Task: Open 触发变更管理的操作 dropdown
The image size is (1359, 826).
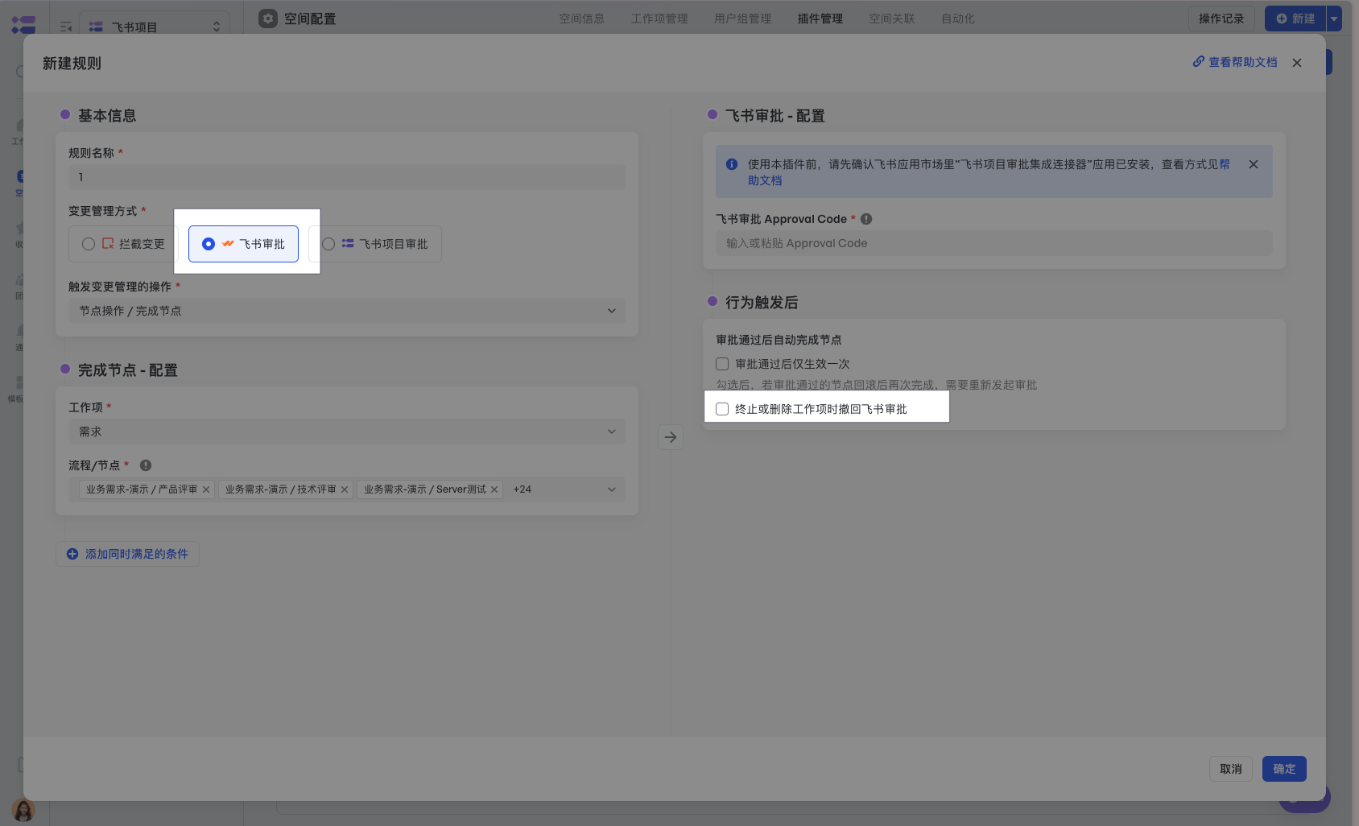Action: pos(347,311)
